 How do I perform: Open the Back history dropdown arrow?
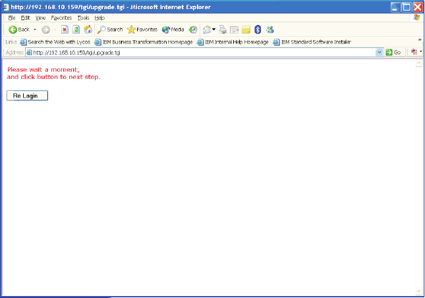(x=35, y=30)
